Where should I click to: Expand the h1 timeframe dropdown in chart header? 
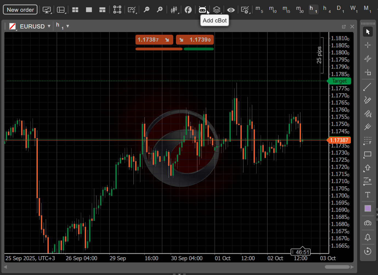tap(67, 26)
